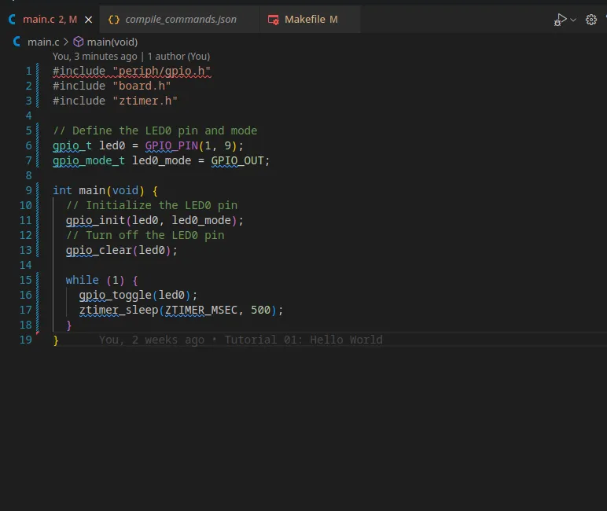Click the Makefile tab icon

tap(274, 20)
